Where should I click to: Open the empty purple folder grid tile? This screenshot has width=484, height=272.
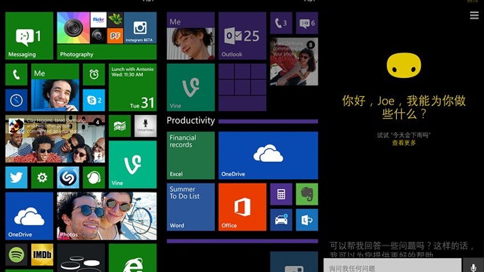coord(243,87)
